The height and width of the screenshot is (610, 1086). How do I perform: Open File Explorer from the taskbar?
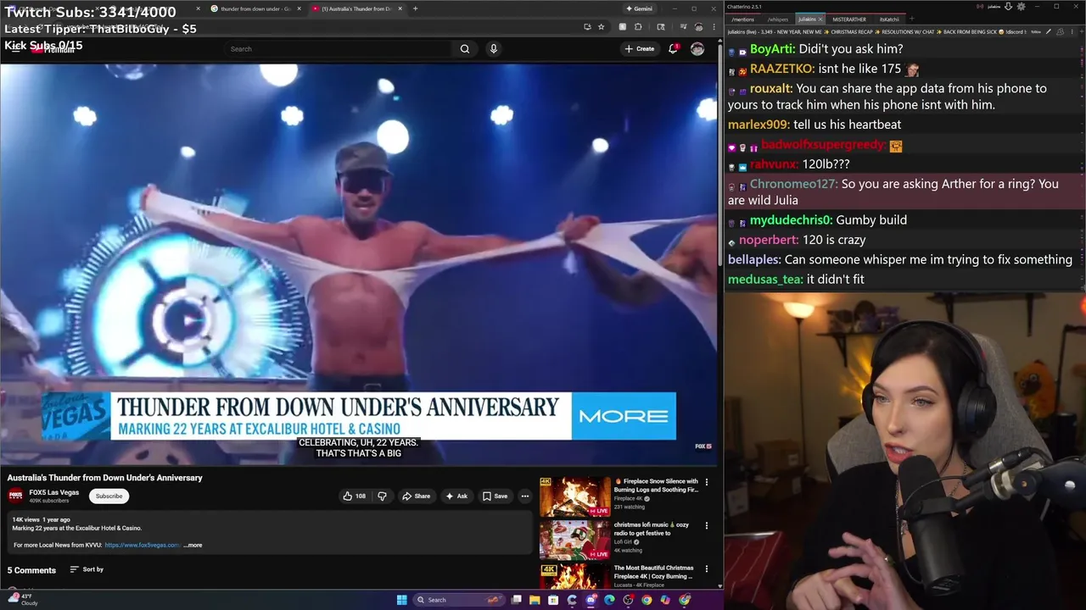pos(535,600)
